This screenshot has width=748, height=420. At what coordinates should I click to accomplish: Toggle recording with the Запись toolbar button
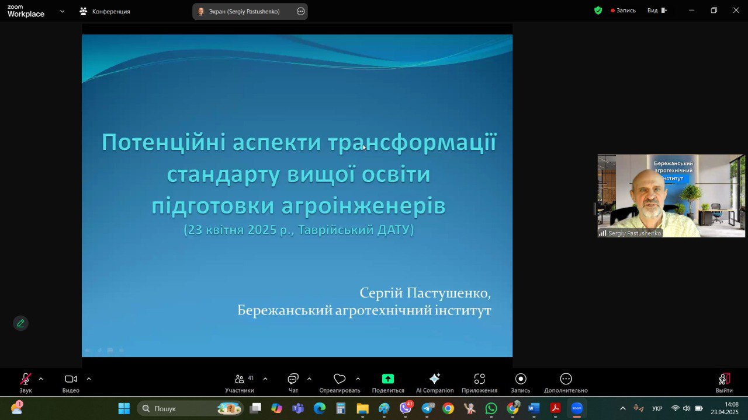(521, 379)
